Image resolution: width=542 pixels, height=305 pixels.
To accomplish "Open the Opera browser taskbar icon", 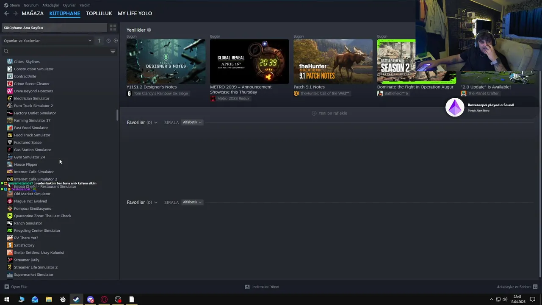I will pos(104,299).
